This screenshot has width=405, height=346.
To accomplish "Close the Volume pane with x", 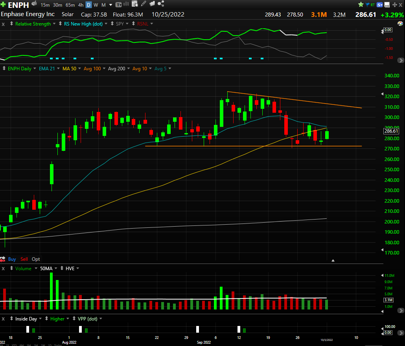I will 3,269.
